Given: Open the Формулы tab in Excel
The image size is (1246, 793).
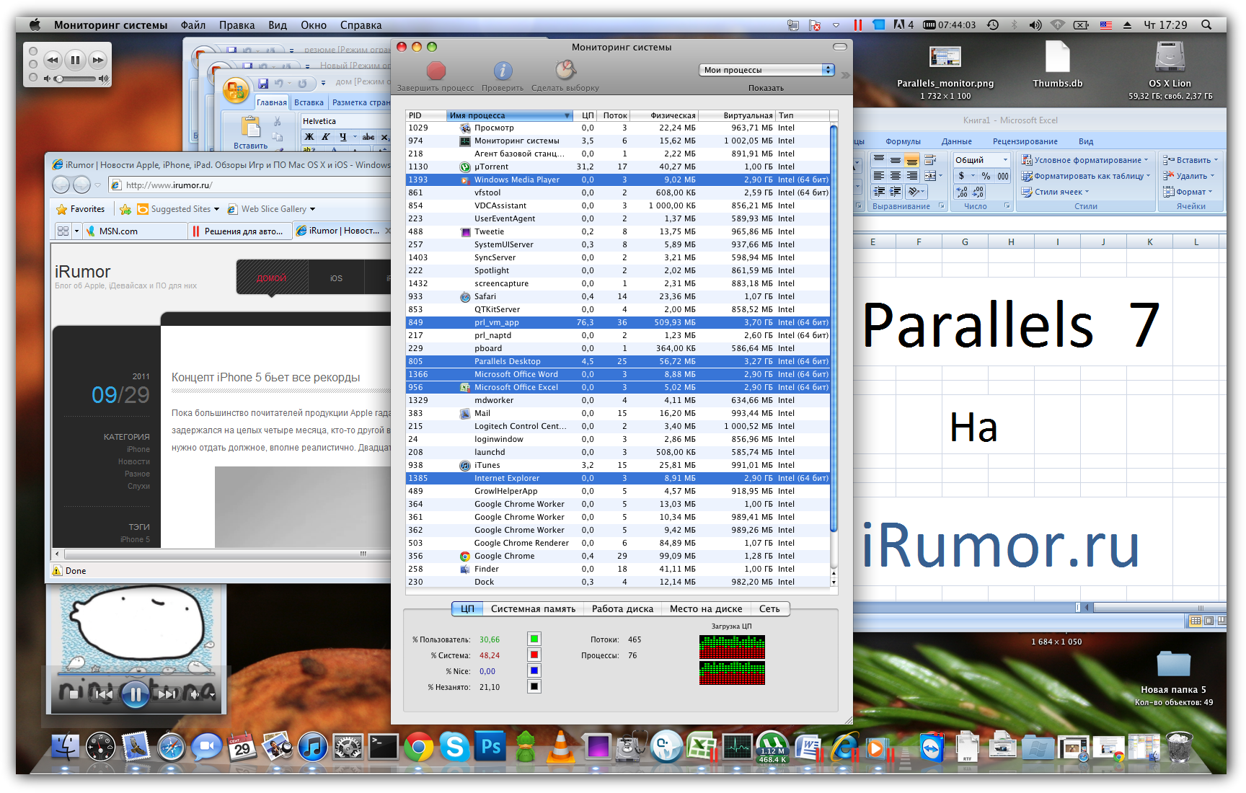Looking at the screenshot, I should 903,141.
